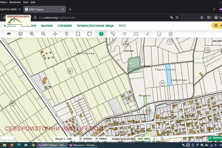Image resolution: width=222 pixels, height=148 pixels.
Task: Choose the add rectangle selection tool
Action: click(78, 34)
